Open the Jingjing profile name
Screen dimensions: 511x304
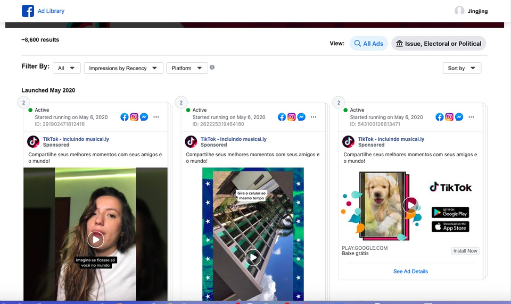[477, 11]
